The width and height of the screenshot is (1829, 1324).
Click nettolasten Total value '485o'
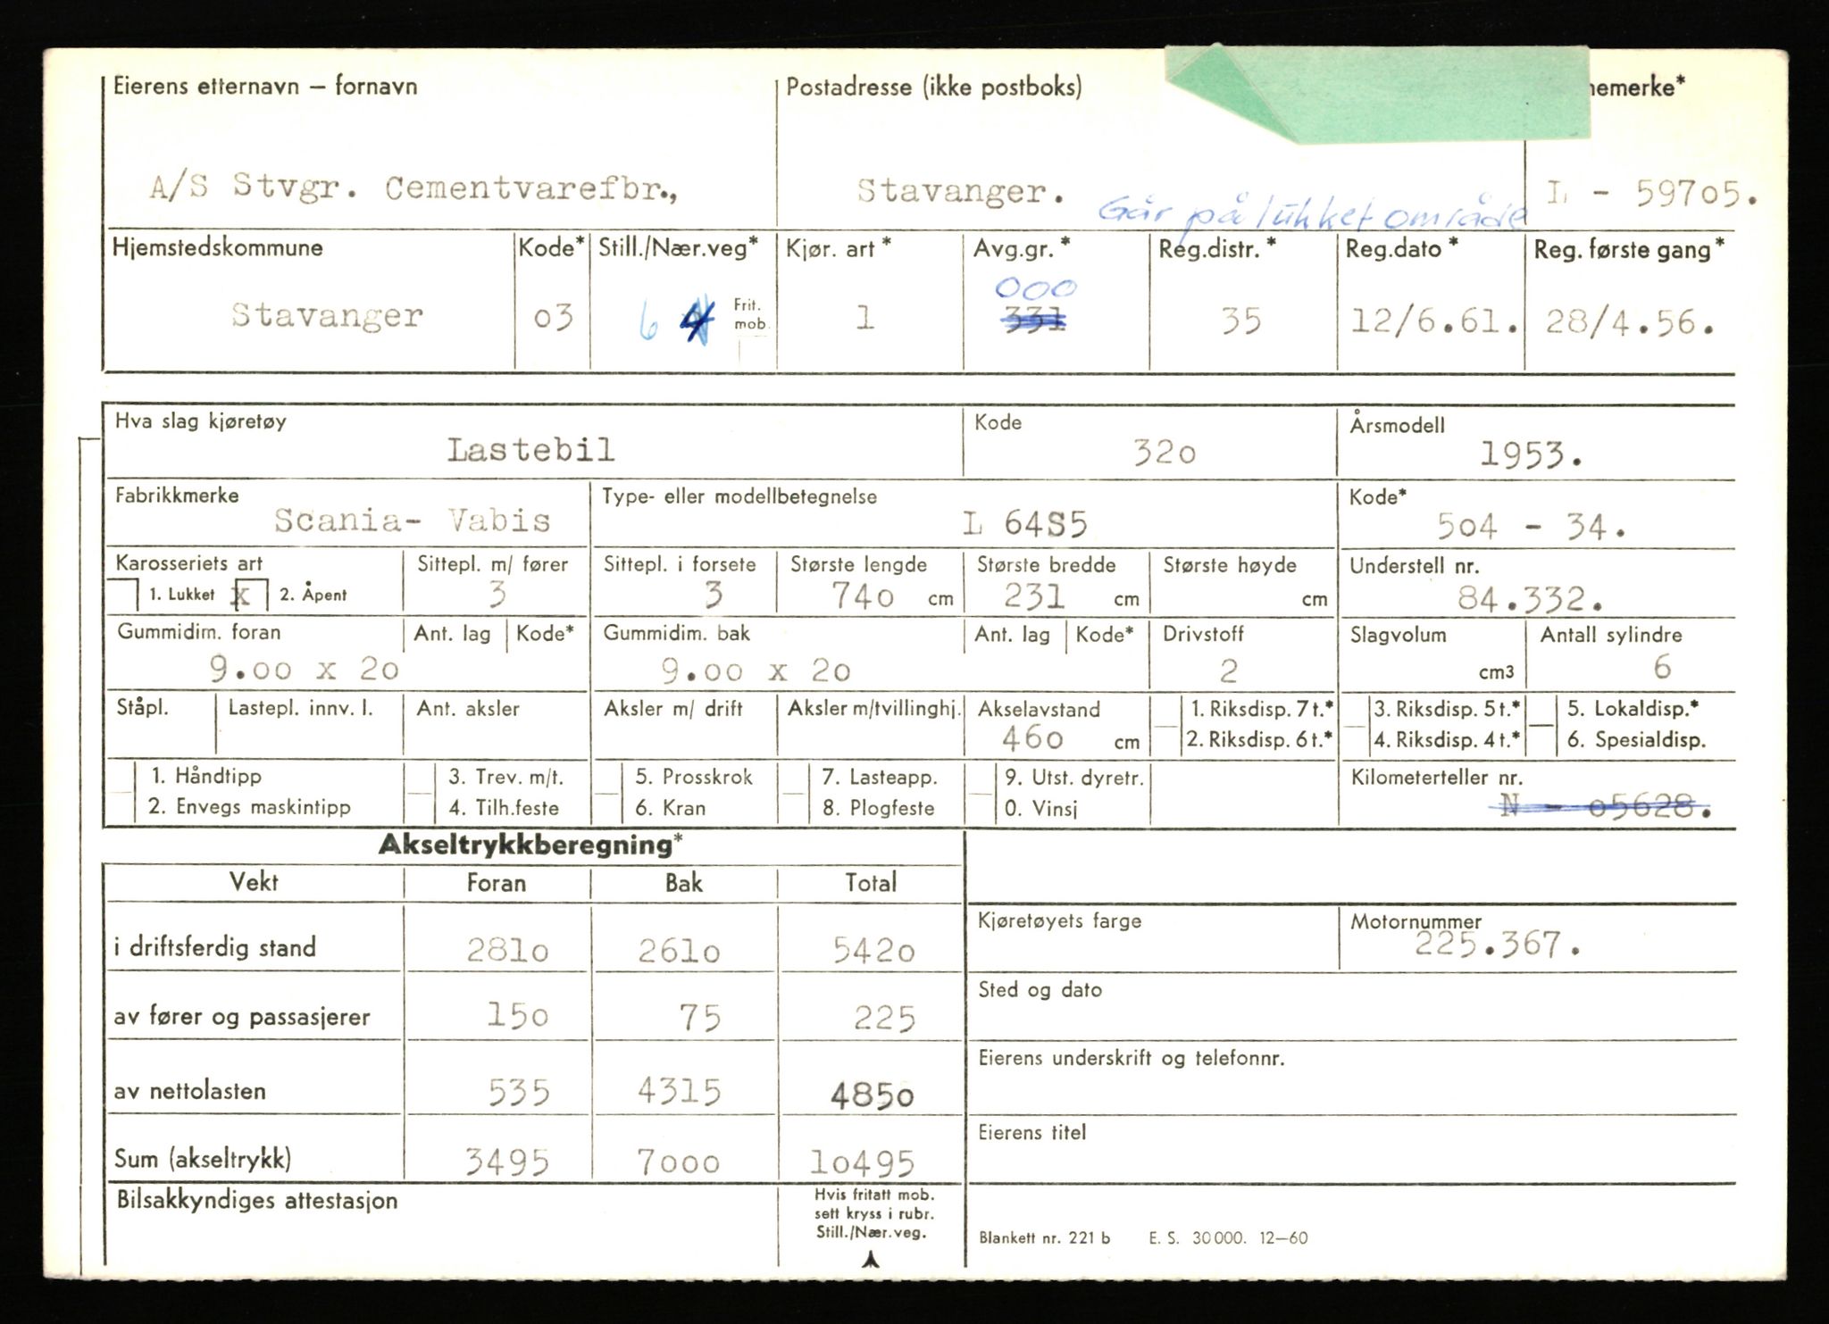coord(873,1095)
